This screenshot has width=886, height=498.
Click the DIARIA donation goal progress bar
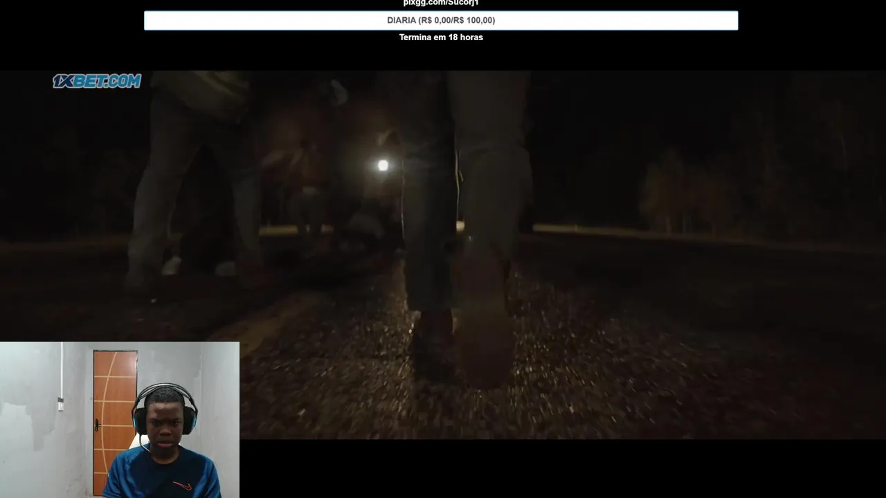tap(441, 20)
